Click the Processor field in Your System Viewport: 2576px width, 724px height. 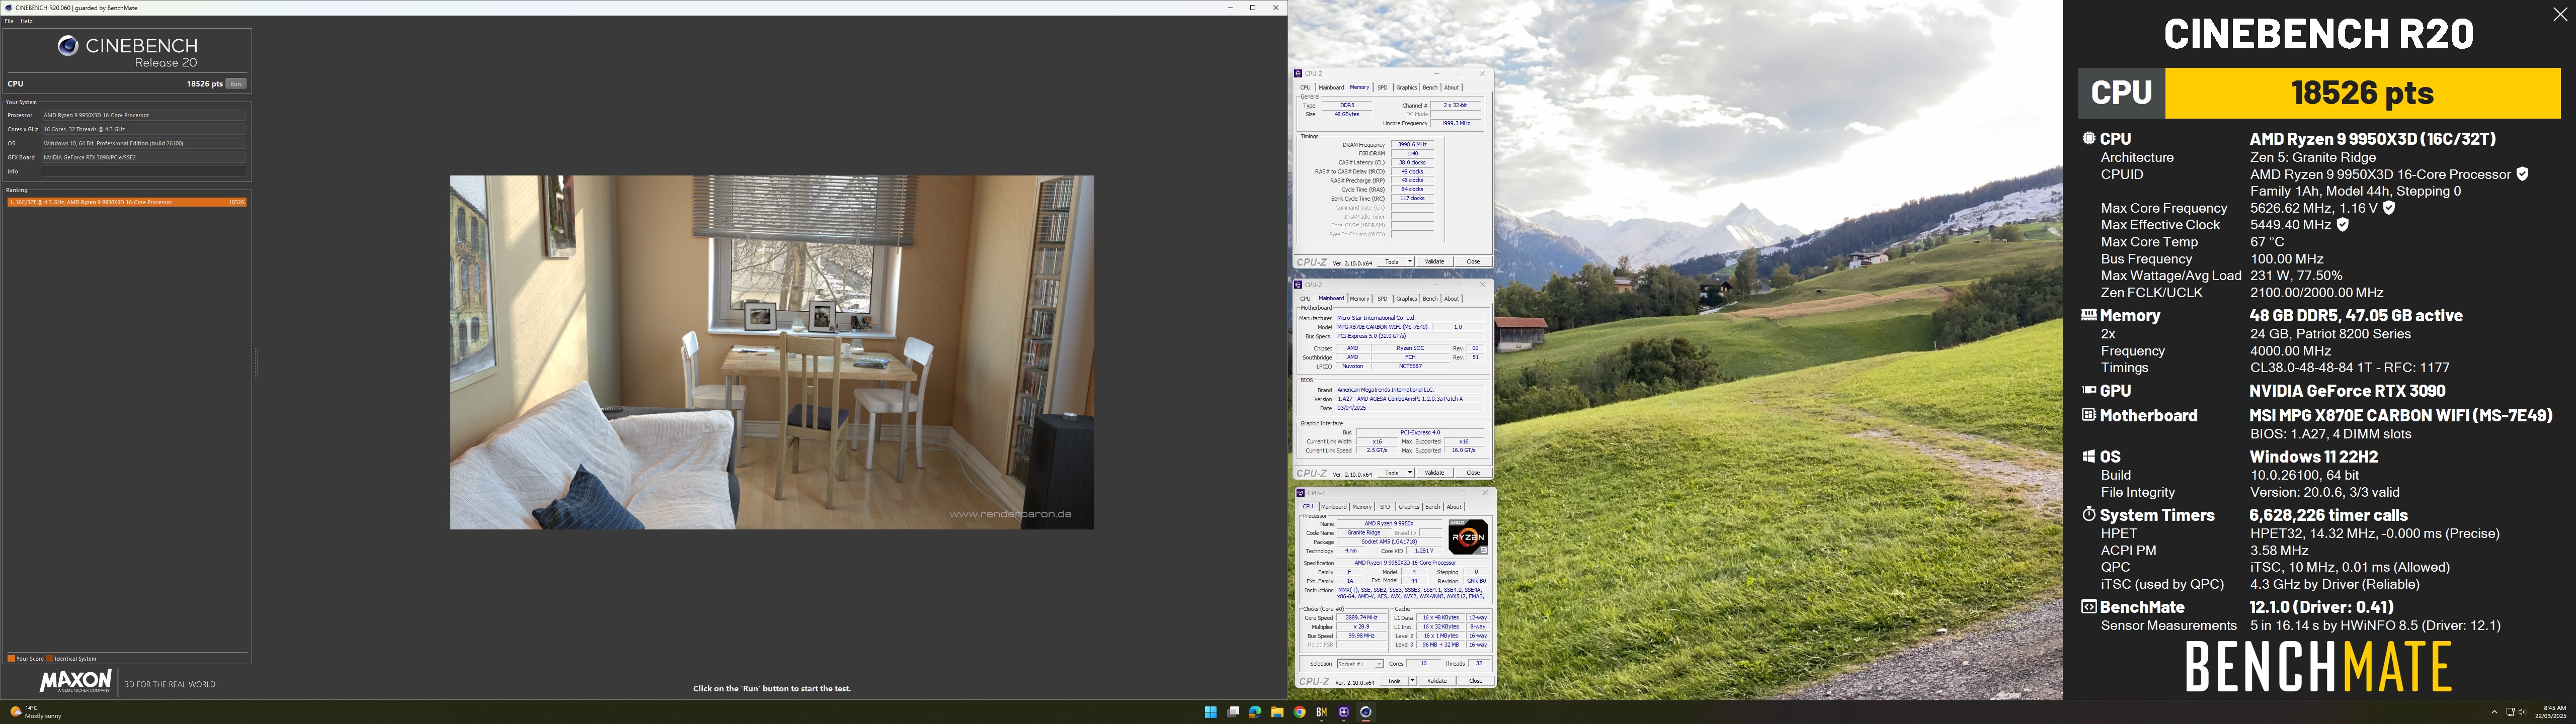coord(143,115)
